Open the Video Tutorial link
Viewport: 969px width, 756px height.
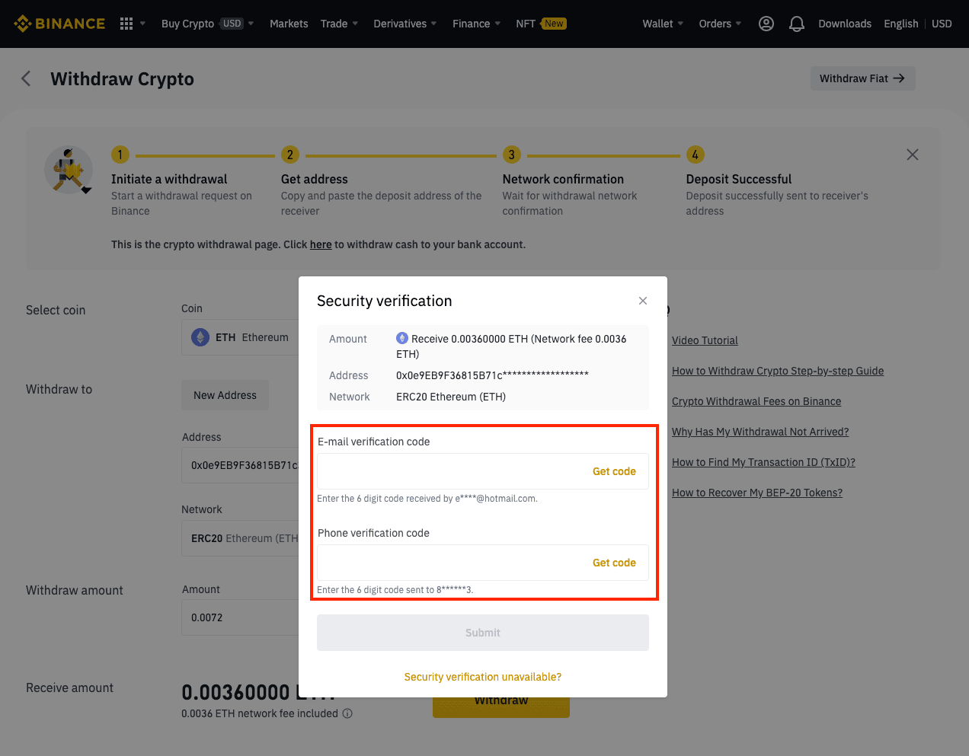click(705, 340)
